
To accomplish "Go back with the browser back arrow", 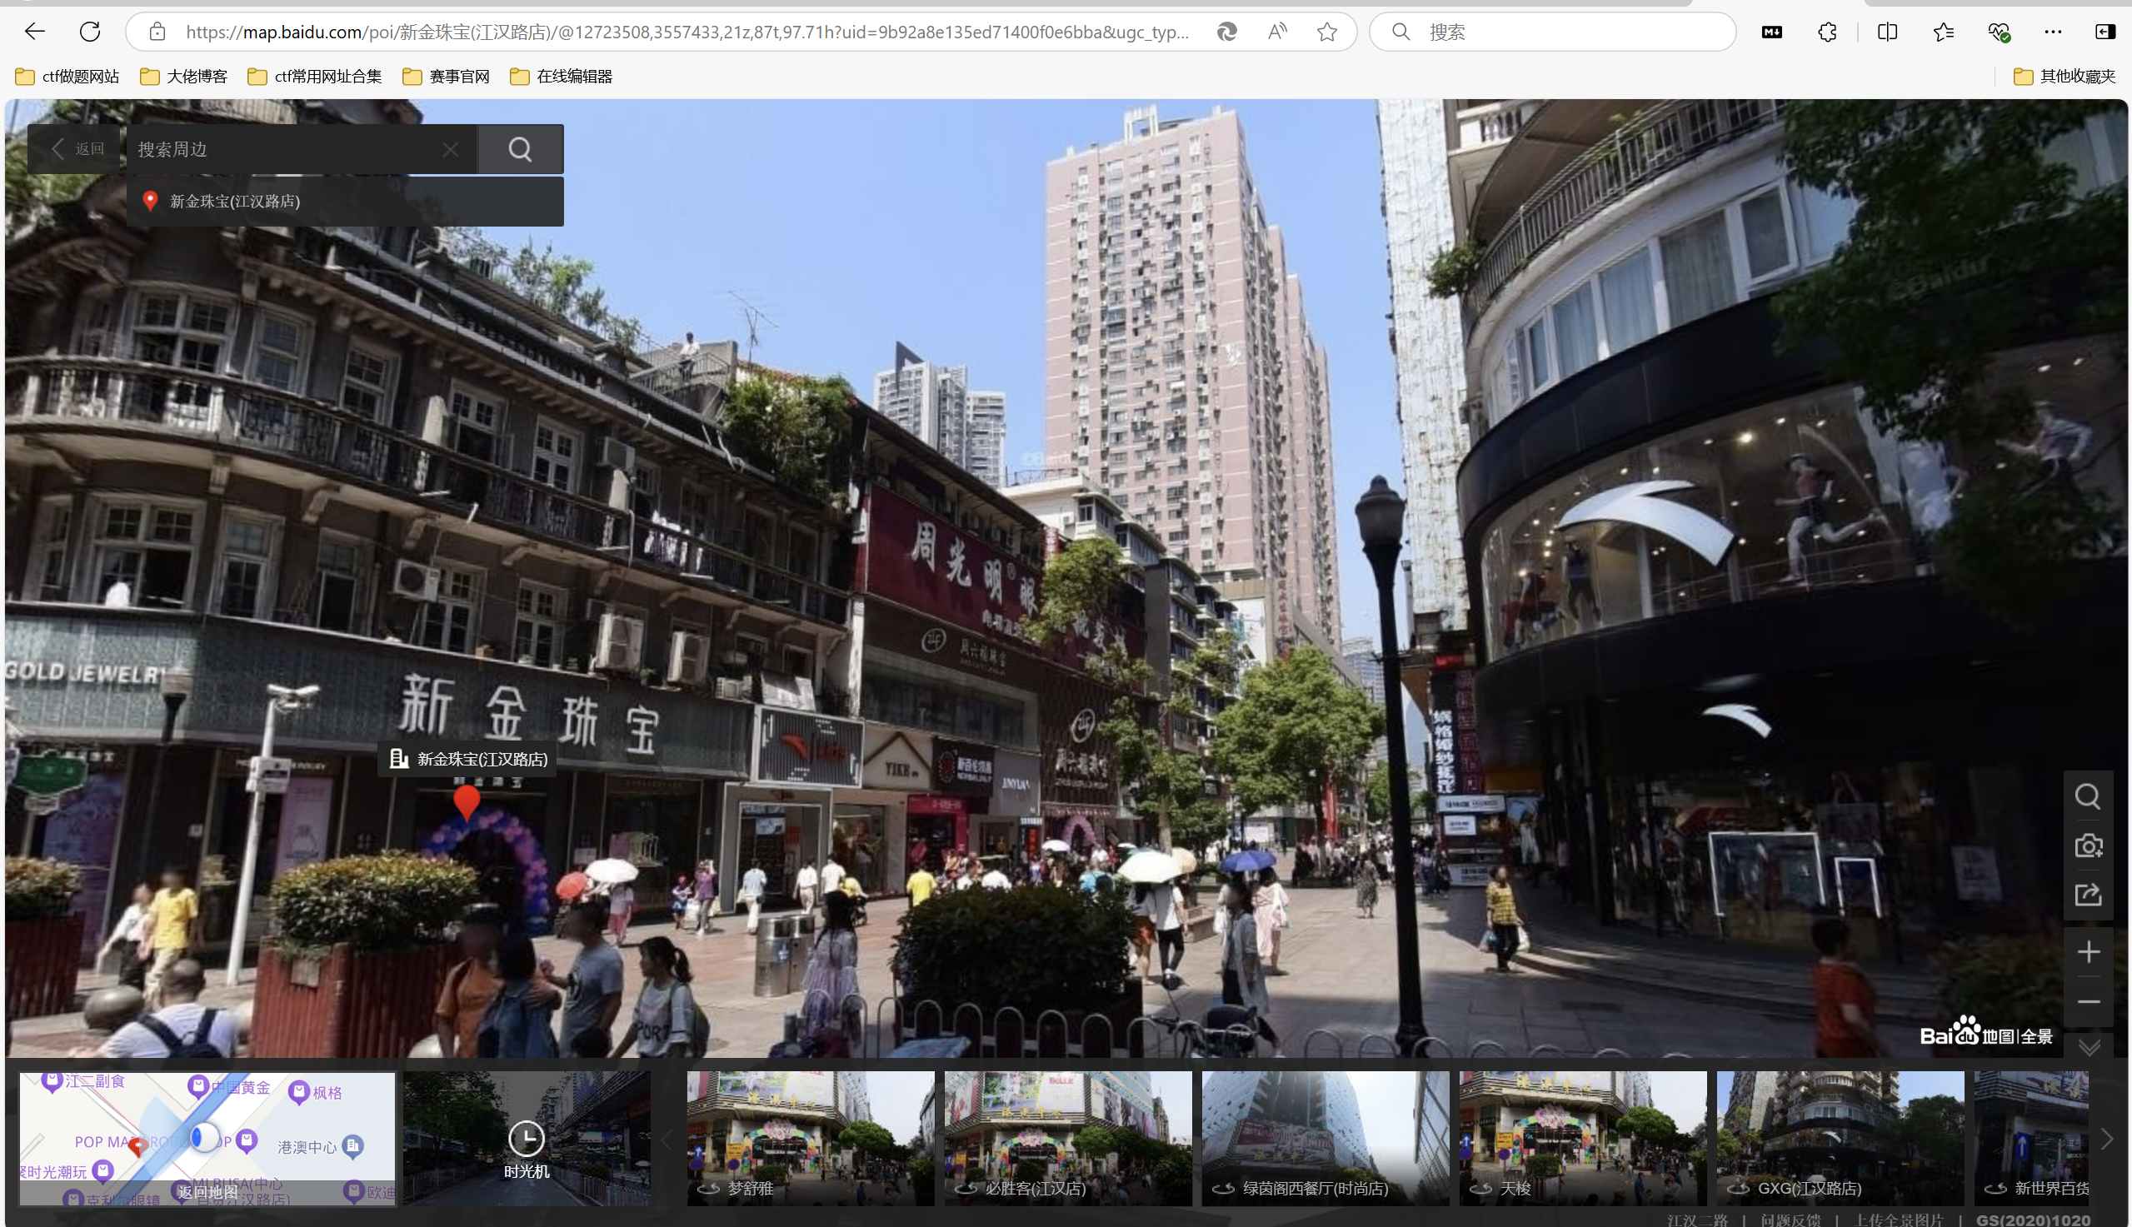I will [34, 32].
